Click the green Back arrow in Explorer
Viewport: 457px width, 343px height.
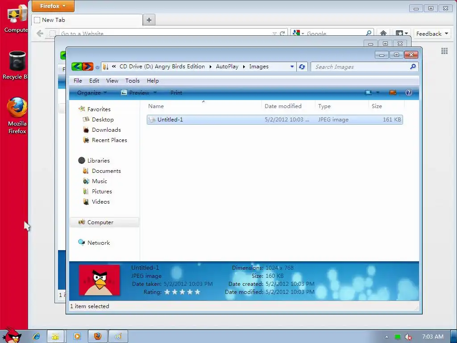click(x=77, y=67)
